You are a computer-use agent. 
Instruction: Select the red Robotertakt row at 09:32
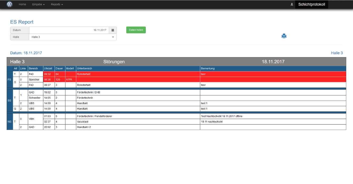tap(138, 74)
